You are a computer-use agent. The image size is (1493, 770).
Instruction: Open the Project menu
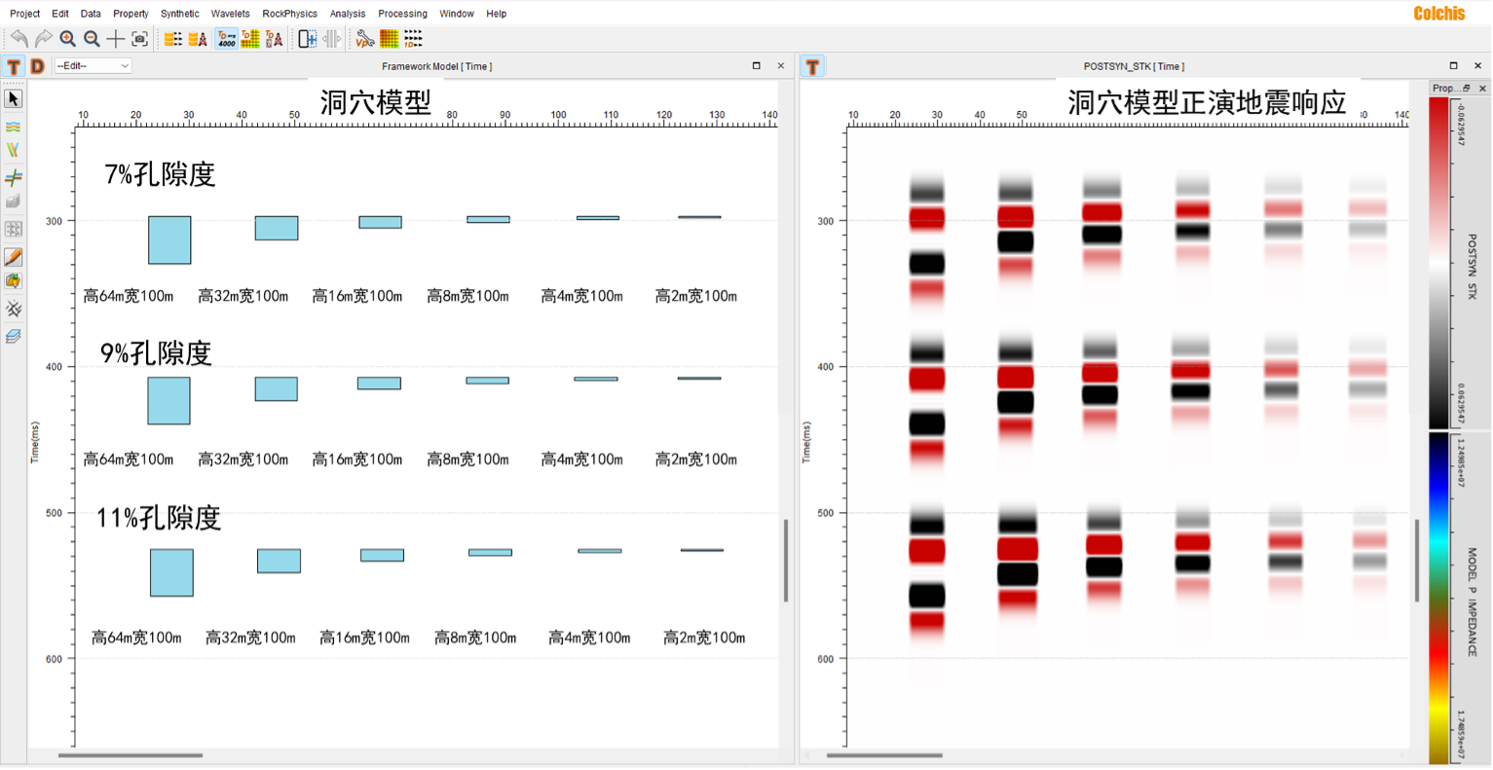[x=25, y=14]
